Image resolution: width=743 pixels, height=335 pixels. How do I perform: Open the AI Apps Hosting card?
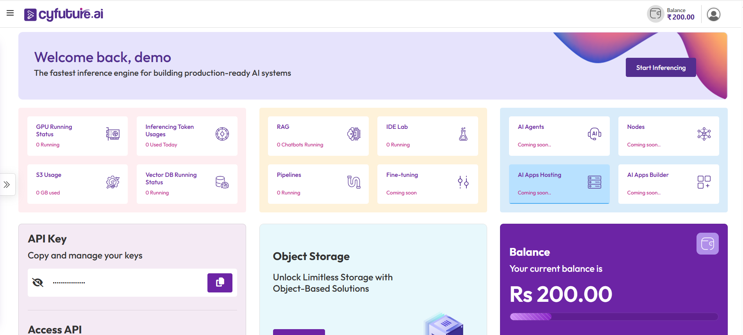559,184
